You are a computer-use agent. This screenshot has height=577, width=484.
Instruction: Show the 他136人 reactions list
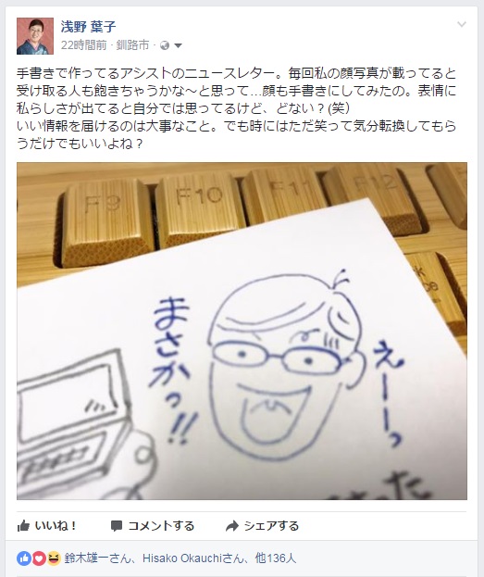pos(276,558)
